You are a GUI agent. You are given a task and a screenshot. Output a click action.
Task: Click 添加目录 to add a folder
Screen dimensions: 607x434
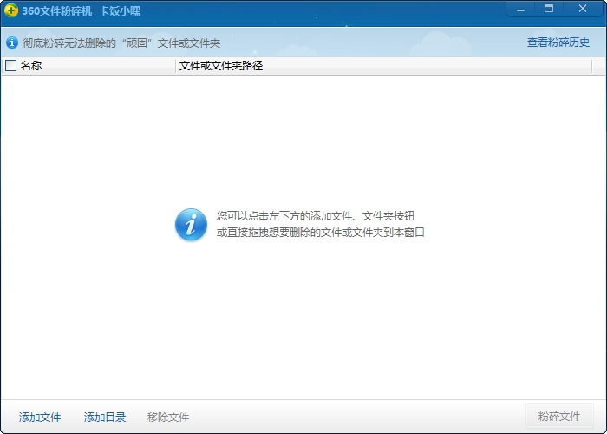[x=105, y=418]
